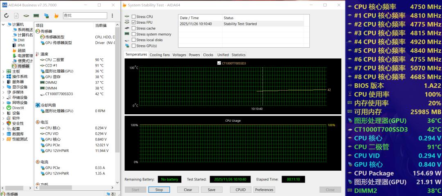Image resolution: width=442 pixels, height=196 pixels.
Task: Click the green memory module toolbar icon
Action: pos(36,16)
